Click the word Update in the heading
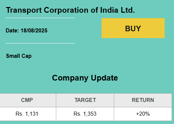174x124 pixels. pos(104,78)
